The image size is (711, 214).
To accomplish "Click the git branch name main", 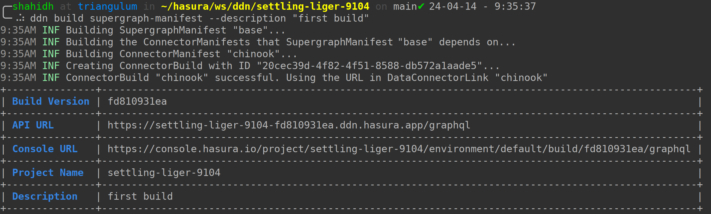I will click(405, 6).
